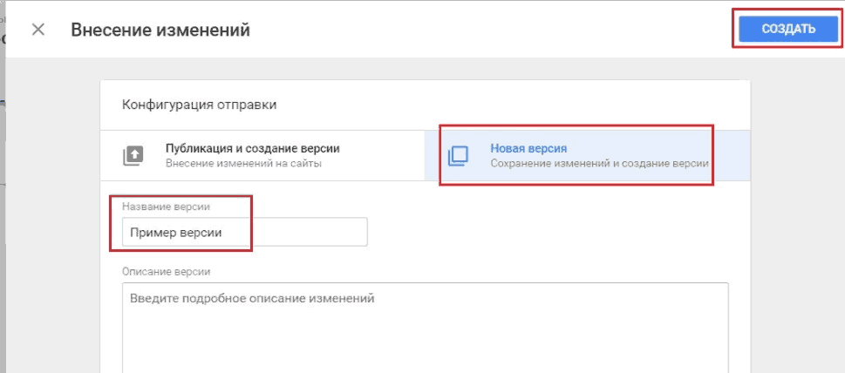Click the Конфигурация отправки heading
845x373 pixels.
click(200, 105)
